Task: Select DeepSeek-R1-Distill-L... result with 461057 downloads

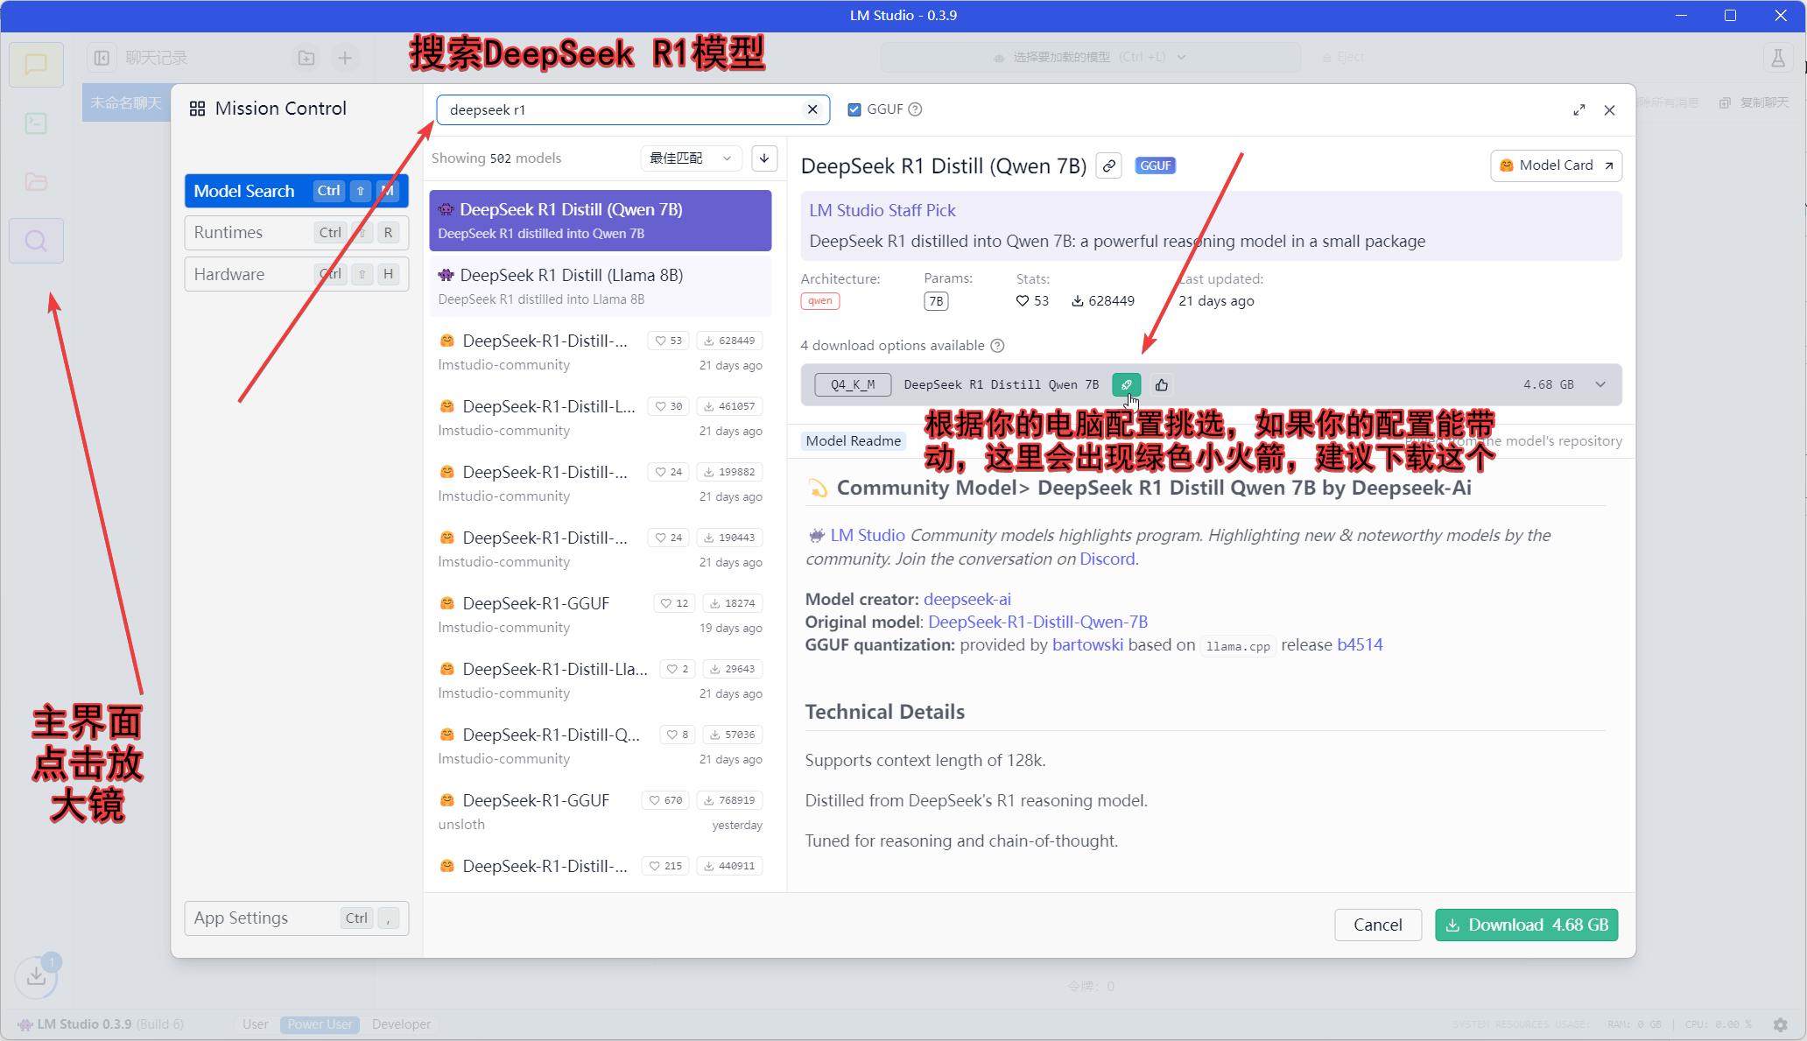Action: pos(600,418)
